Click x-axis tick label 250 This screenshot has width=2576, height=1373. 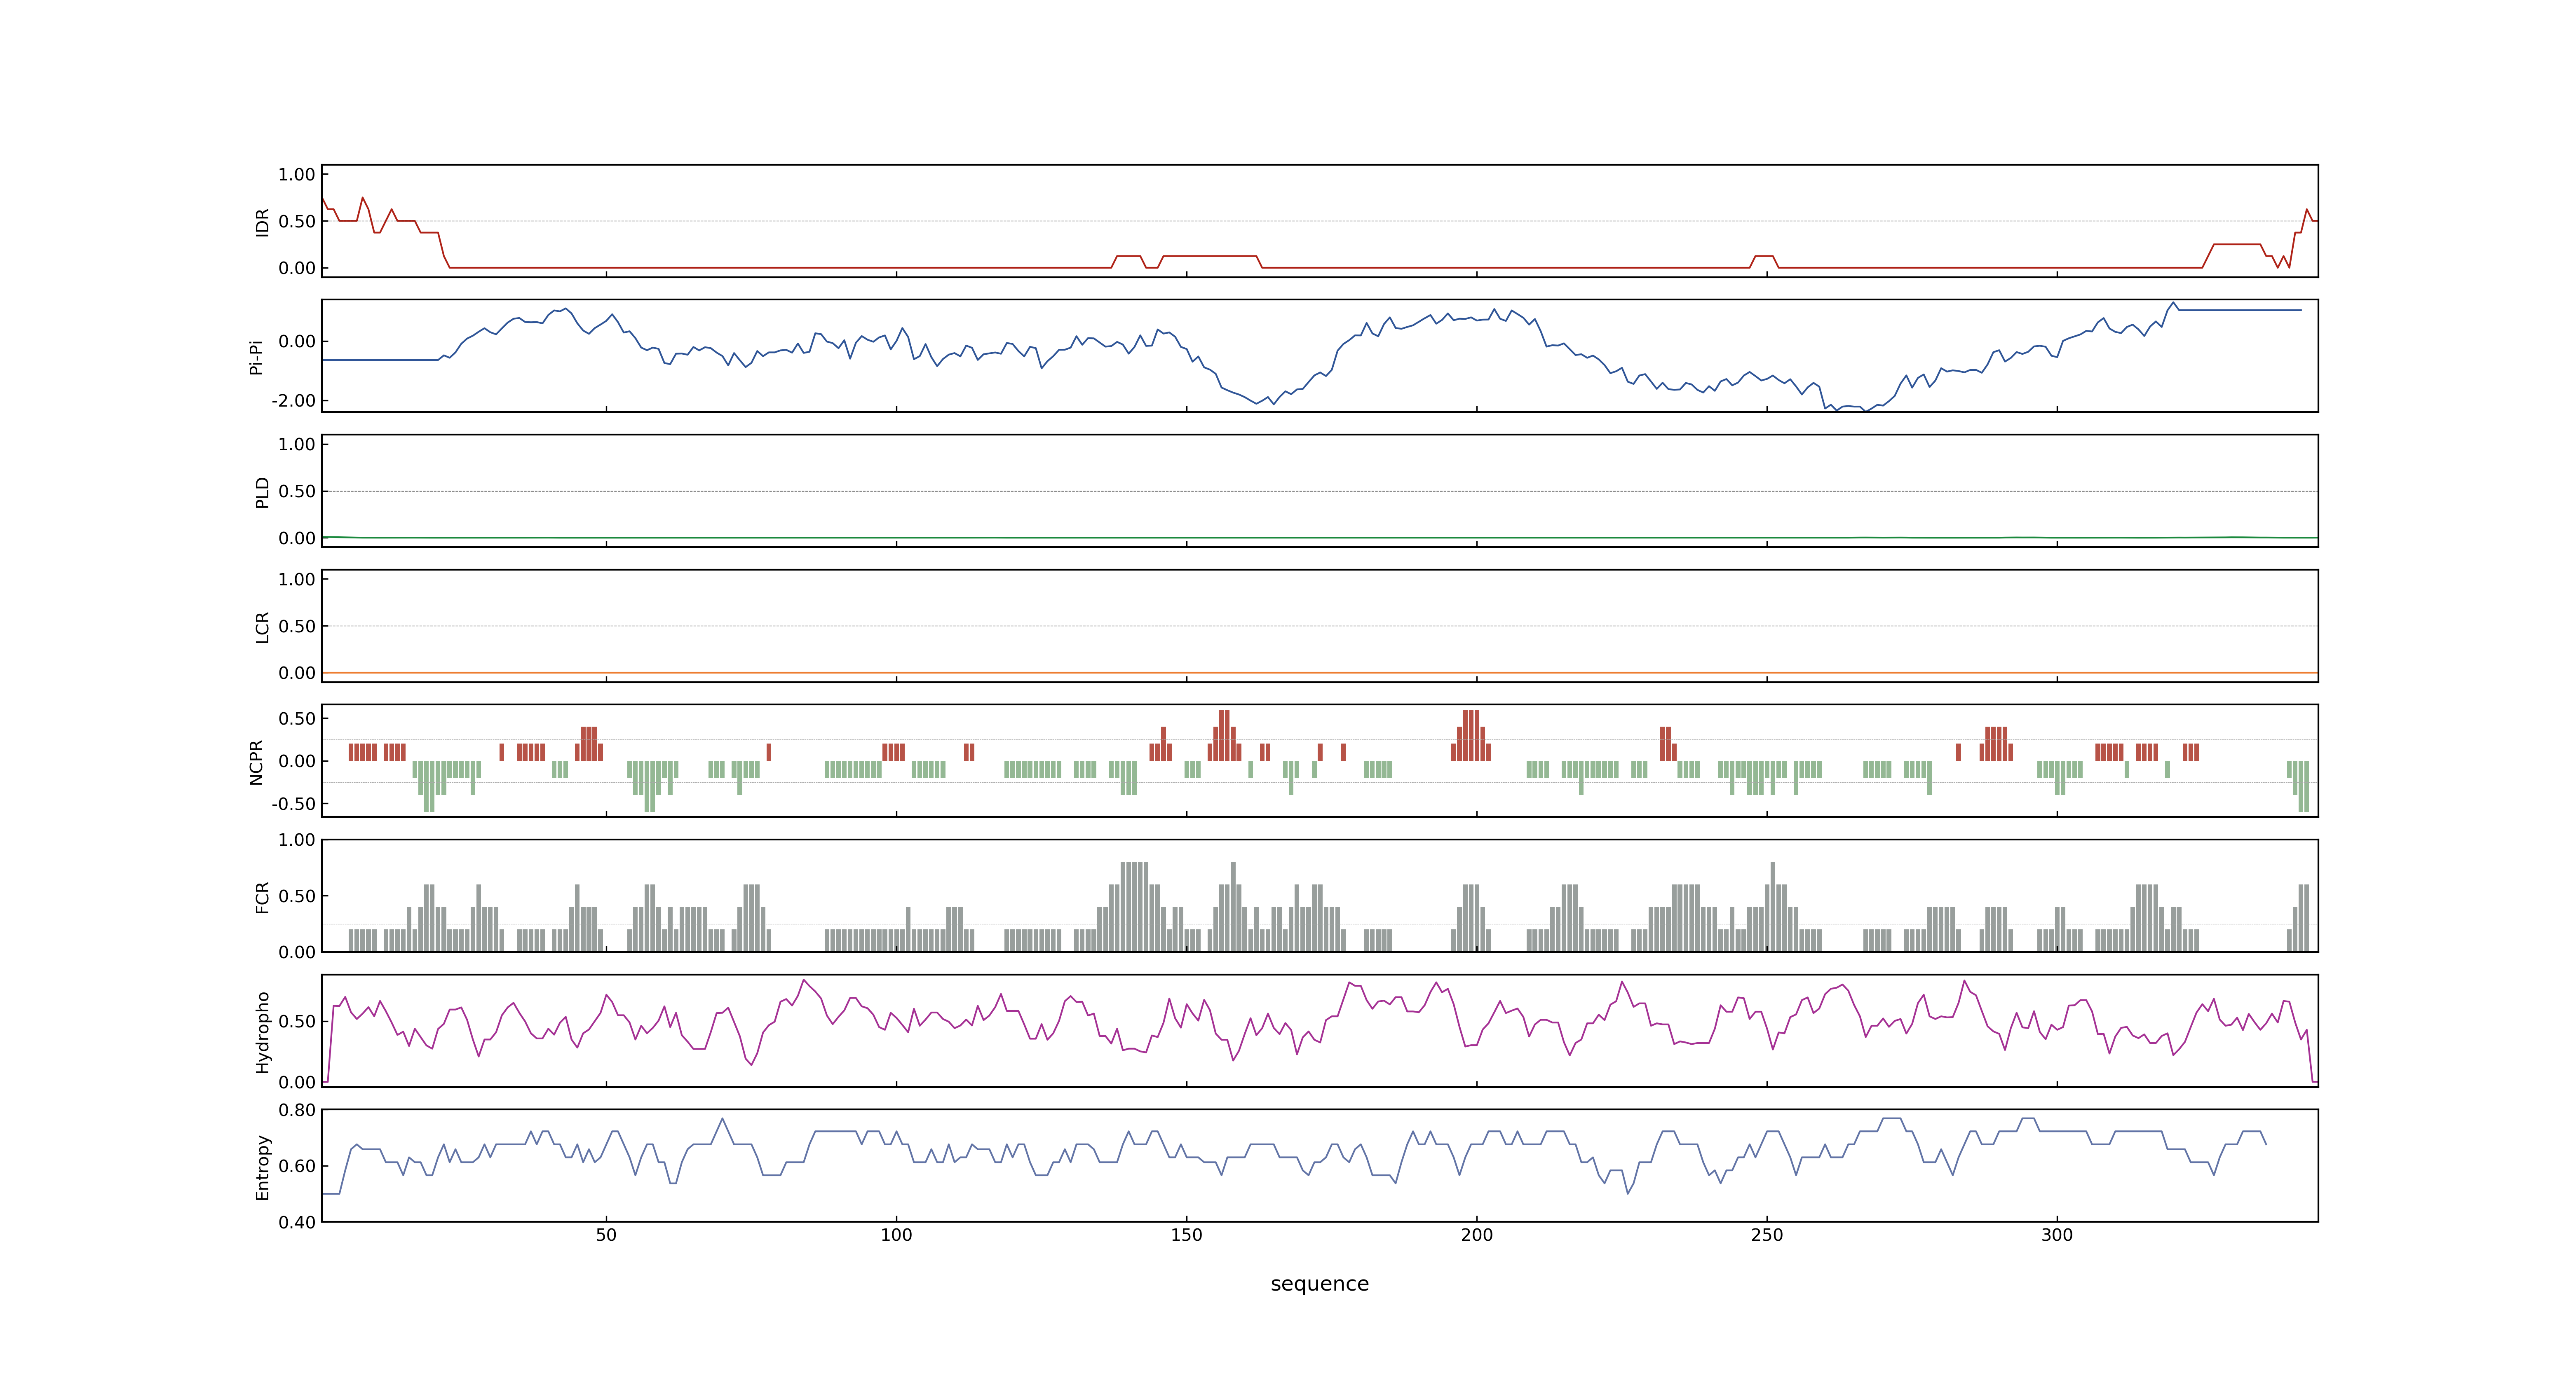(1766, 1235)
